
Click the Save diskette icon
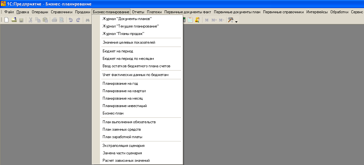pos(21,20)
